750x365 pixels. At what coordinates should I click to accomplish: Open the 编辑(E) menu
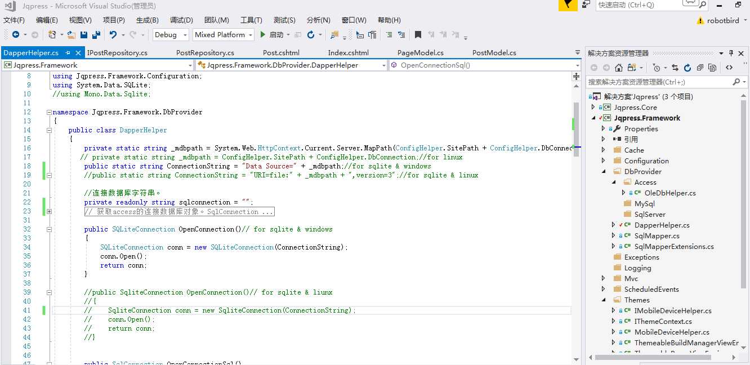[x=47, y=20]
